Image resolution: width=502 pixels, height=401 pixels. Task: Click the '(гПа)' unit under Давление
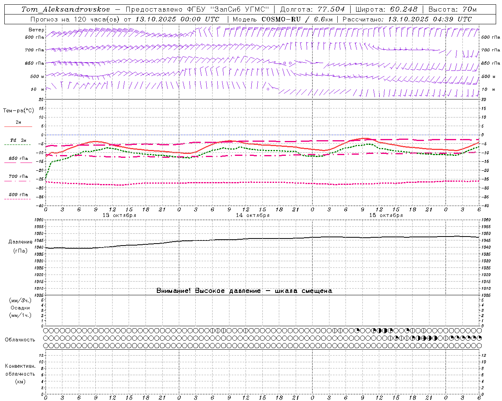(20, 251)
